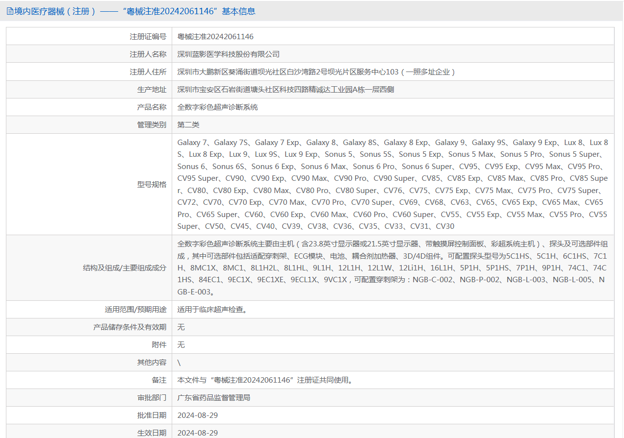Screen dimensions: 624x438
Task: Select the effective date '2024-08-29' in 生效日期 row
Action: pos(198,433)
